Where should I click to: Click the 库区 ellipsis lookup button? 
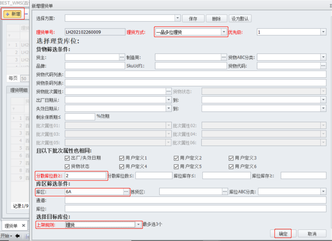coord(126,192)
